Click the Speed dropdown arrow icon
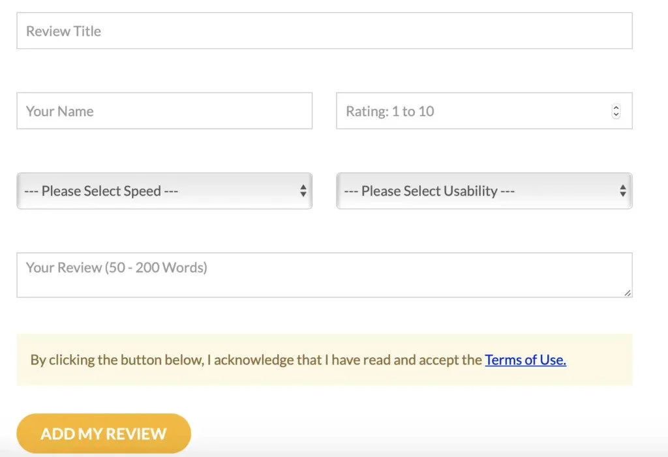The height and width of the screenshot is (457, 668). pyautogui.click(x=303, y=191)
